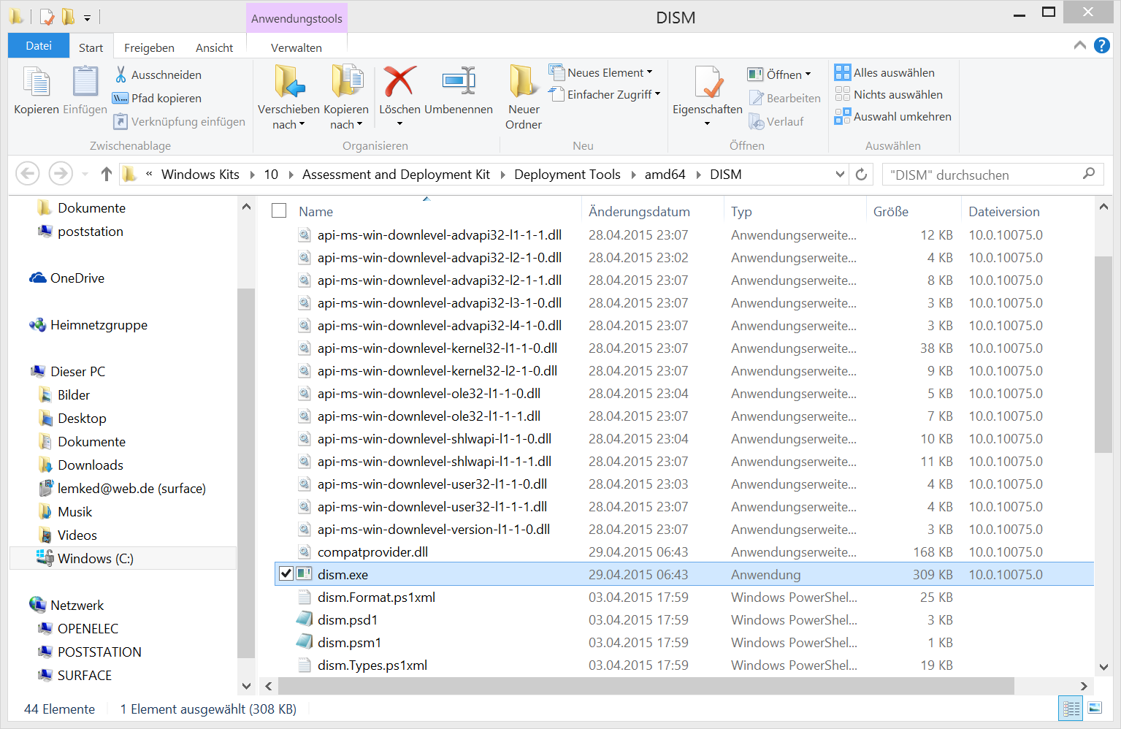
Task: Open the blue help question mark
Action: click(x=1102, y=45)
